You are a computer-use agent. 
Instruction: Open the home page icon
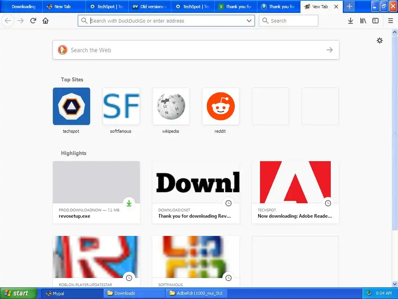coord(45,21)
